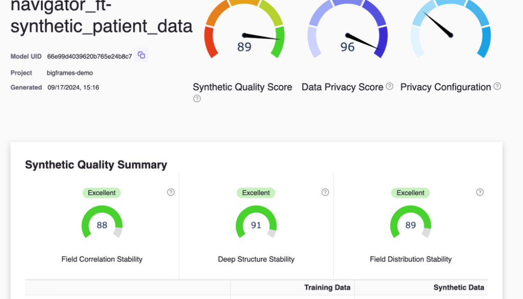Open help icon under Synthetic Quality Score
The height and width of the screenshot is (299, 523).
click(197, 99)
